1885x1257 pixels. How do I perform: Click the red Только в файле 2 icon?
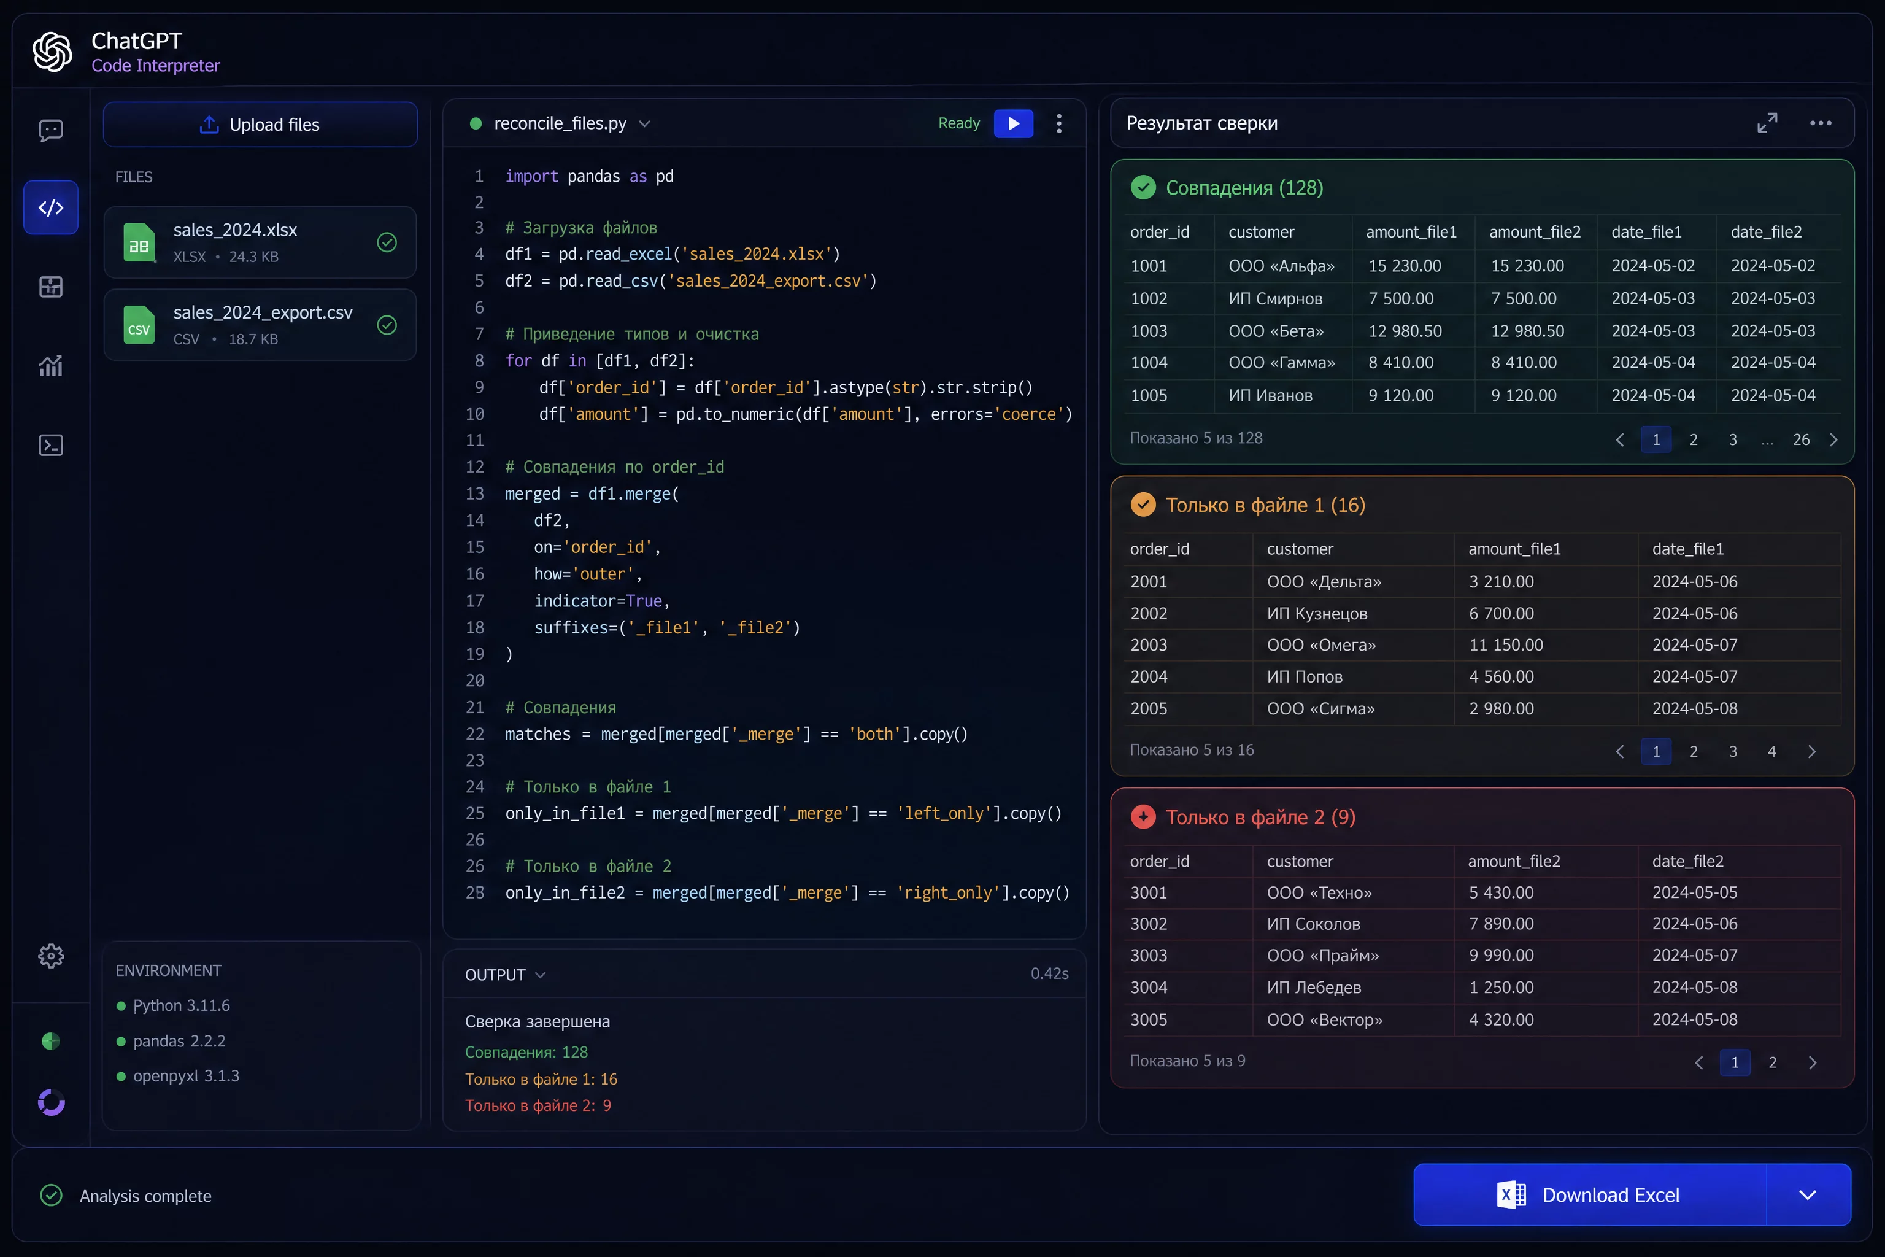tap(1143, 817)
